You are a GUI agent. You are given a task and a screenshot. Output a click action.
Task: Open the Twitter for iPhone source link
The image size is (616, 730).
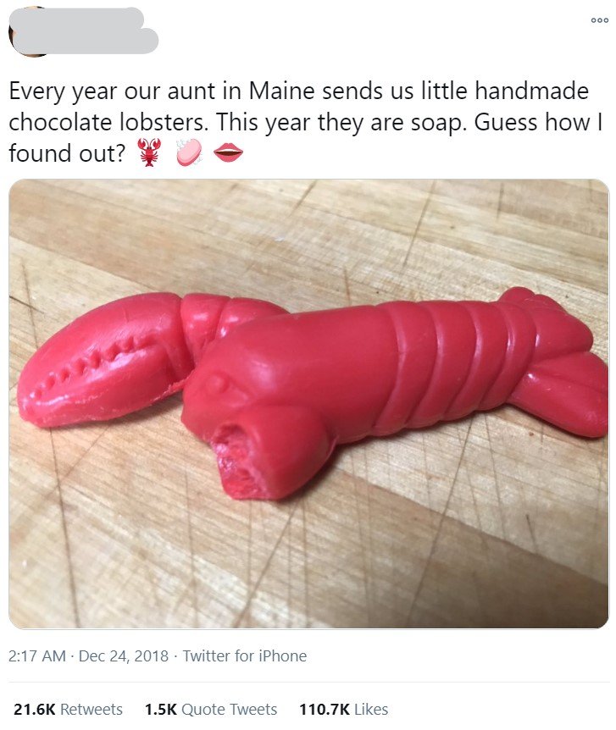coord(245,655)
